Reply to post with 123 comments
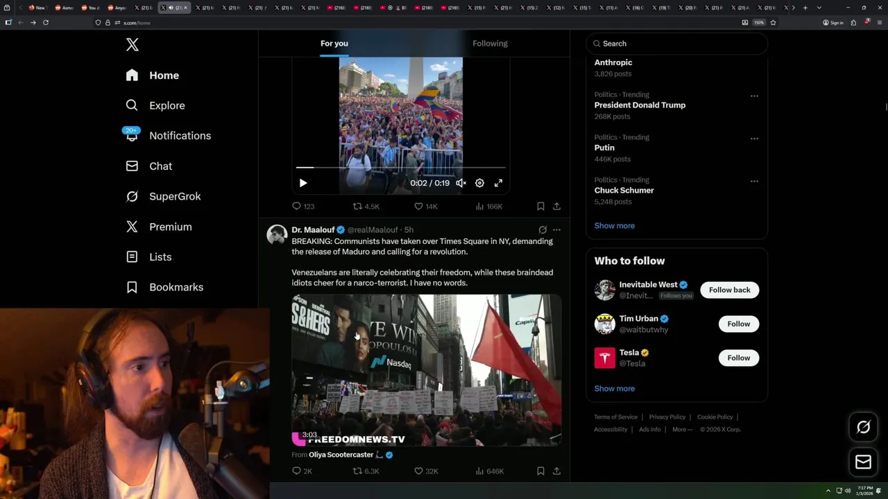Screen dimensions: 888x499 click(303, 207)
